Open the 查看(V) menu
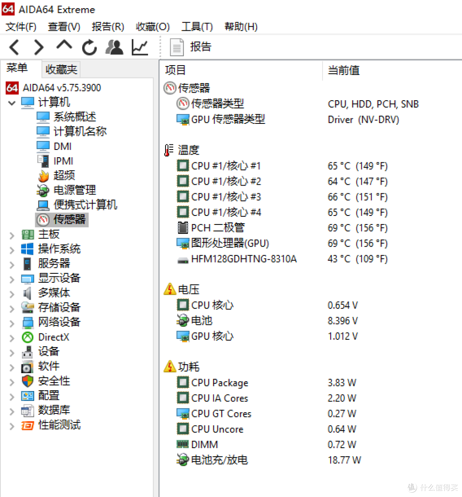 click(x=64, y=27)
